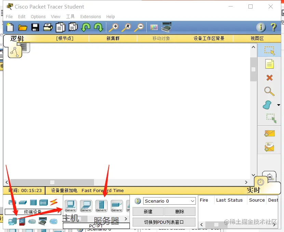
Task: Undo with the left green arrow icon
Action: tap(86, 27)
